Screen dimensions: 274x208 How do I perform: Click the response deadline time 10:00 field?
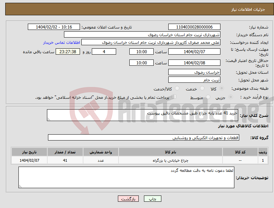(142, 52)
